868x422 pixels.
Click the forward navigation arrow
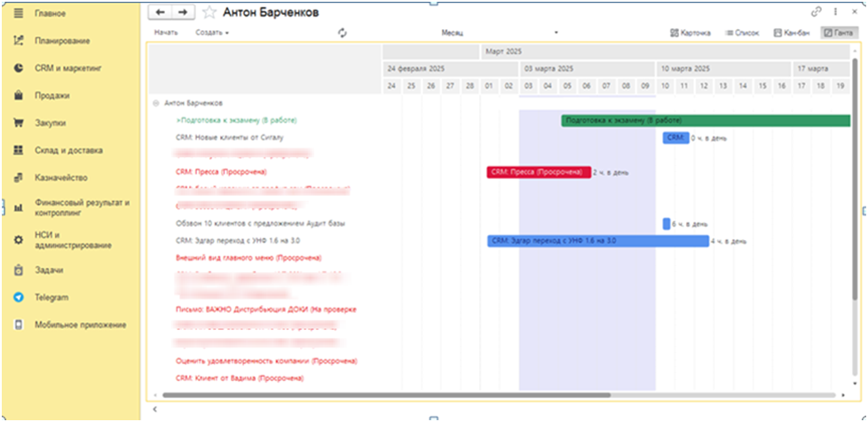point(183,12)
